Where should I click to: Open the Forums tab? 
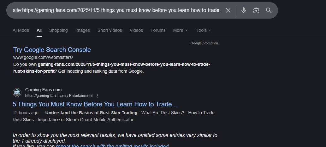click(158, 30)
